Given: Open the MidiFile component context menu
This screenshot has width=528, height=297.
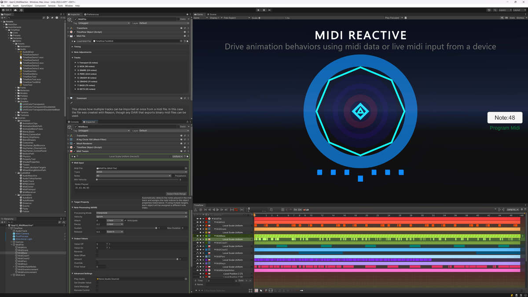Looking at the screenshot, I should [x=187, y=36].
